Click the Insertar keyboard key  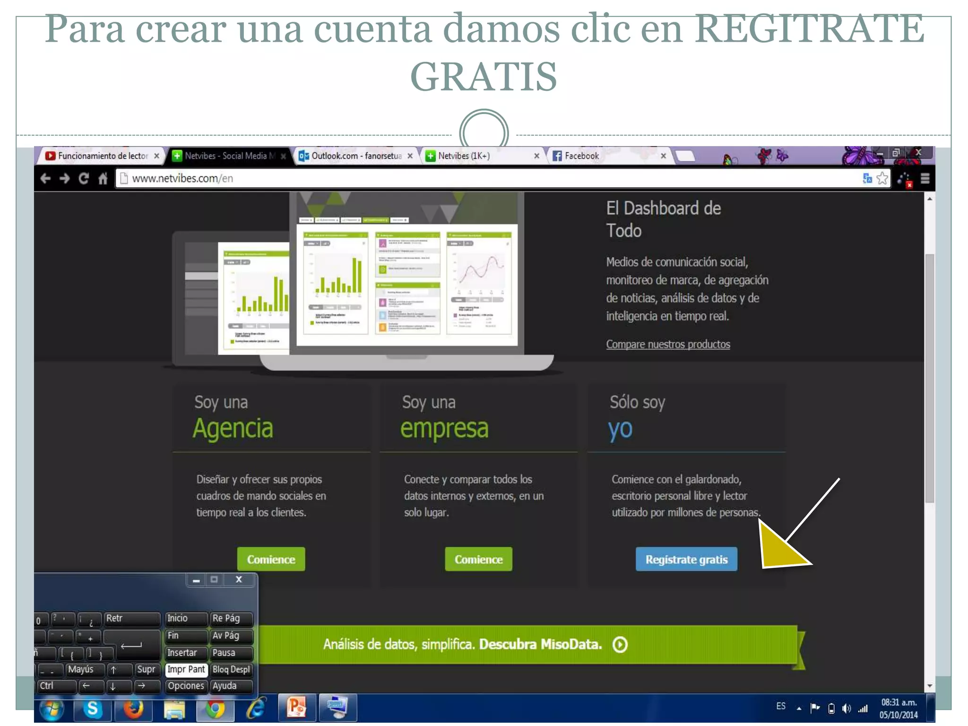pyautogui.click(x=186, y=653)
